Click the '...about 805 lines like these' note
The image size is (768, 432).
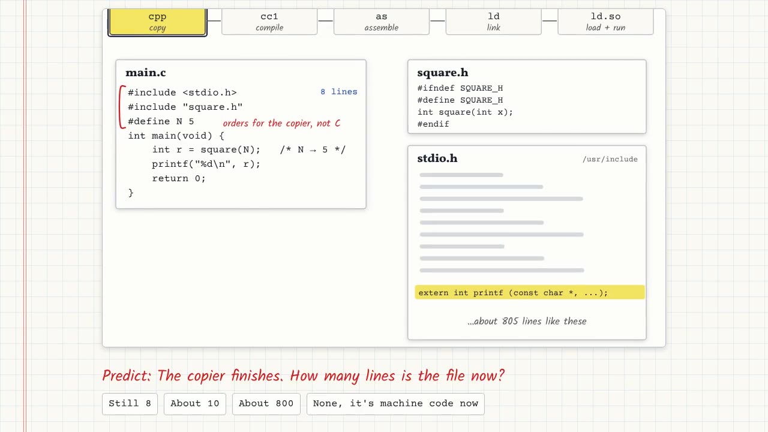click(527, 321)
